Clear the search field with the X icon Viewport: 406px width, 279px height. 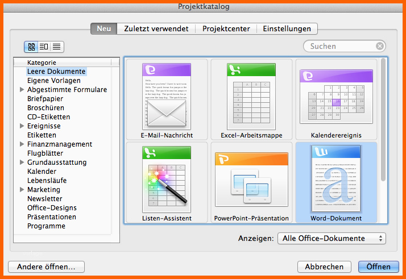coord(379,47)
